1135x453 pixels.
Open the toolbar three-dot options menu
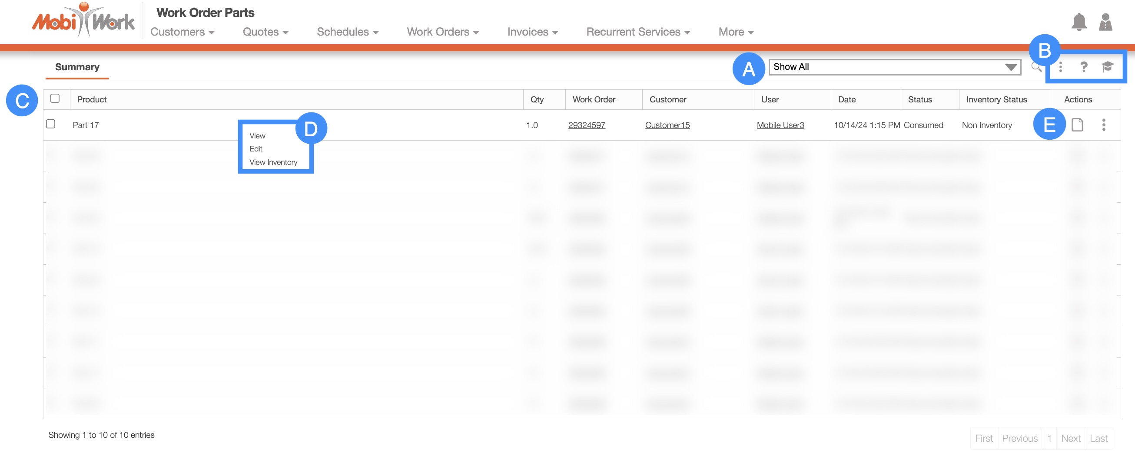[1061, 67]
